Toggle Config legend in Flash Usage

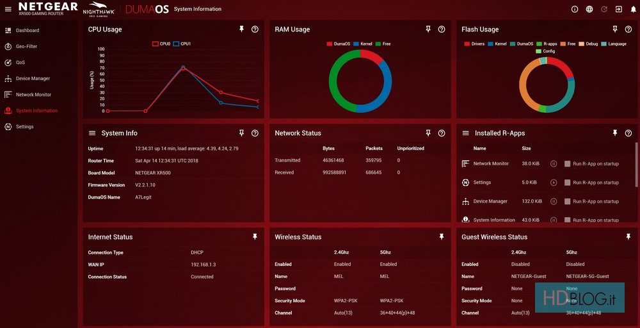click(545, 51)
